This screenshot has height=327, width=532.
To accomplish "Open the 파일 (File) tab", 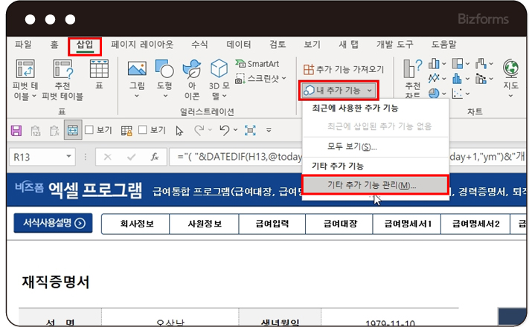I will coord(23,45).
